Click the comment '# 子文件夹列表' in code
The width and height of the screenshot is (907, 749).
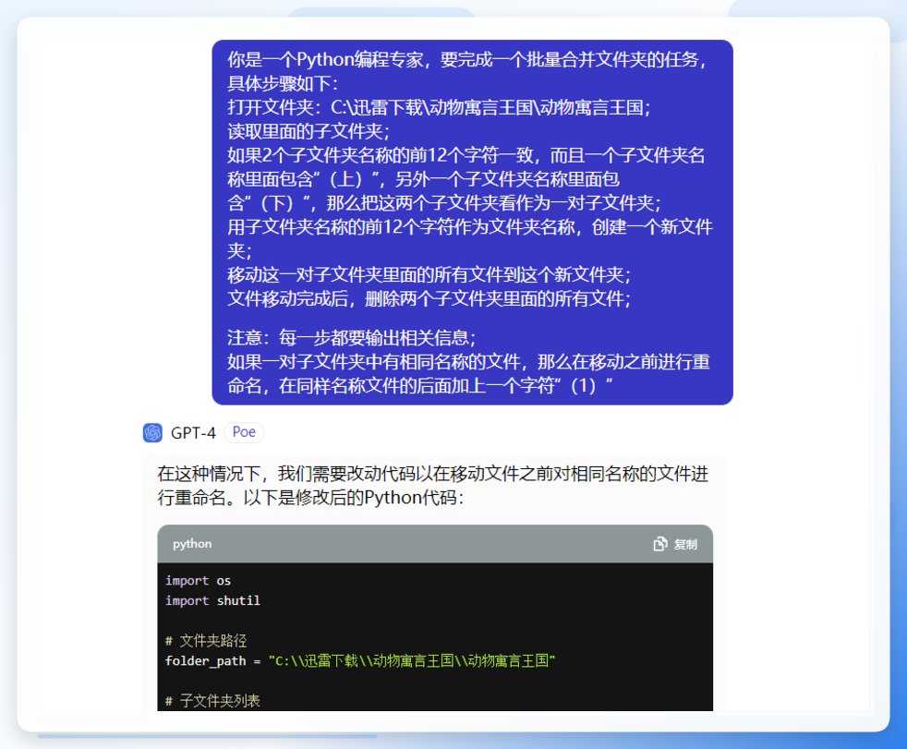pyautogui.click(x=212, y=701)
